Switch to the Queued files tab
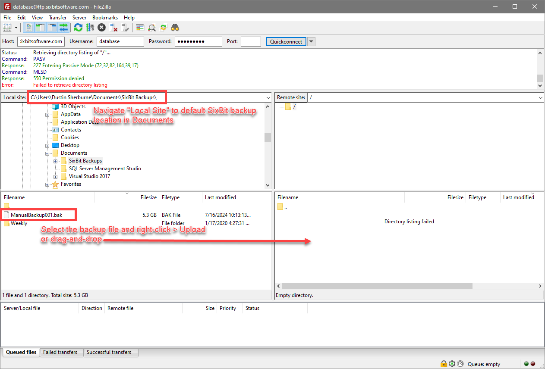545x369 pixels. tap(21, 352)
